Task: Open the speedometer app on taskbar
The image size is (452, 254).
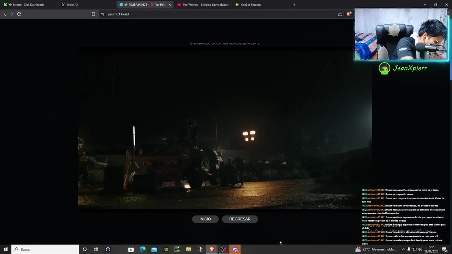Action: pyautogui.click(x=108, y=249)
